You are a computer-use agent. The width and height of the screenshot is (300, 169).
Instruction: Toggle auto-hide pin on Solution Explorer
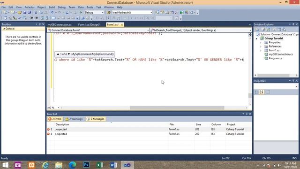click(293, 24)
